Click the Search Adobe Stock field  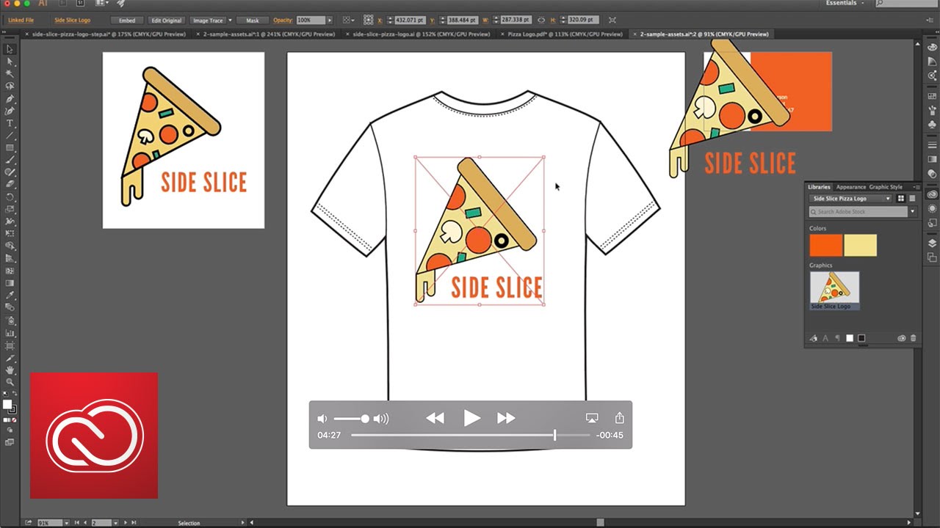point(858,212)
